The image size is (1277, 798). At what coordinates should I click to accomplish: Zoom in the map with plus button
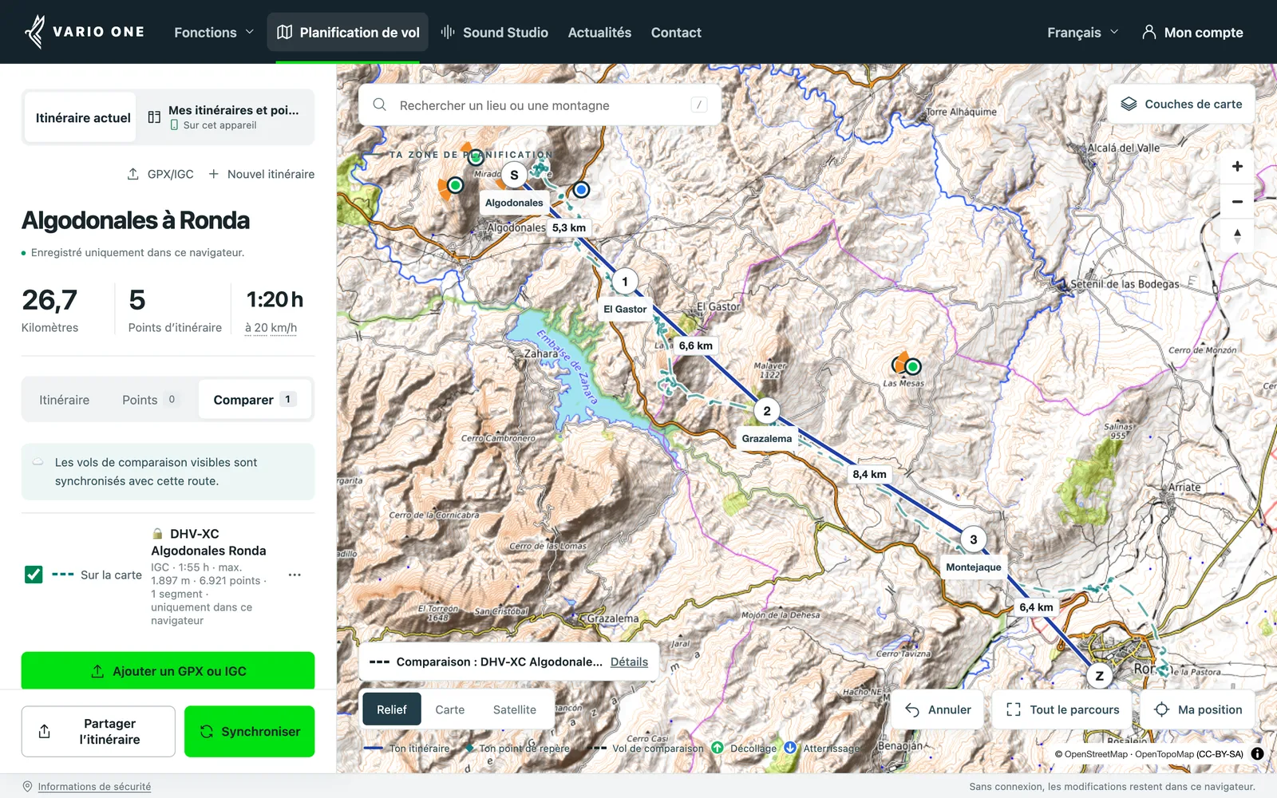(1237, 167)
